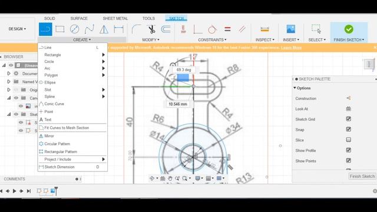Image resolution: width=377 pixels, height=212 pixels.
Task: Click the Orbit icon in navigation bar
Action: click(152, 178)
